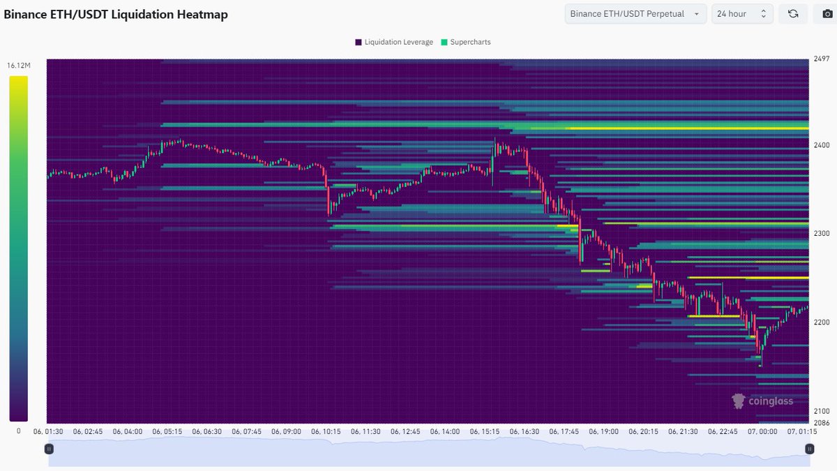Toggle the Liquidation Leverage legend item

[394, 42]
